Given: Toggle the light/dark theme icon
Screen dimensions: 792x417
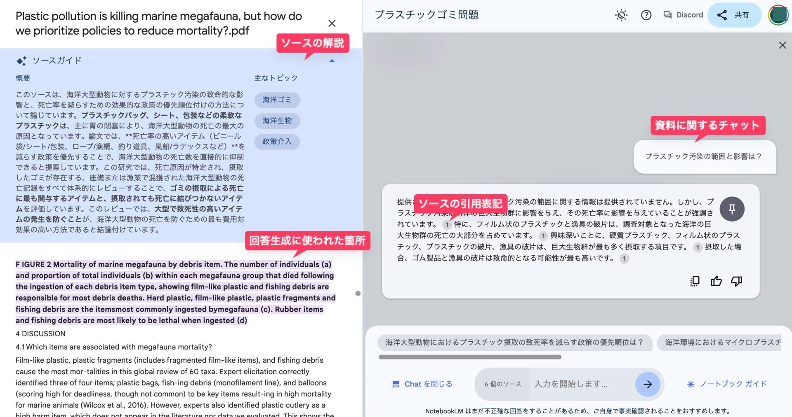Looking at the screenshot, I should coord(621,15).
